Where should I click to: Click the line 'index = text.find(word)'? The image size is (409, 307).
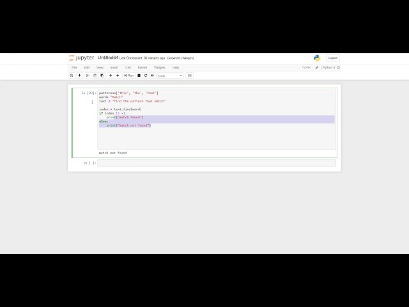tap(120, 109)
